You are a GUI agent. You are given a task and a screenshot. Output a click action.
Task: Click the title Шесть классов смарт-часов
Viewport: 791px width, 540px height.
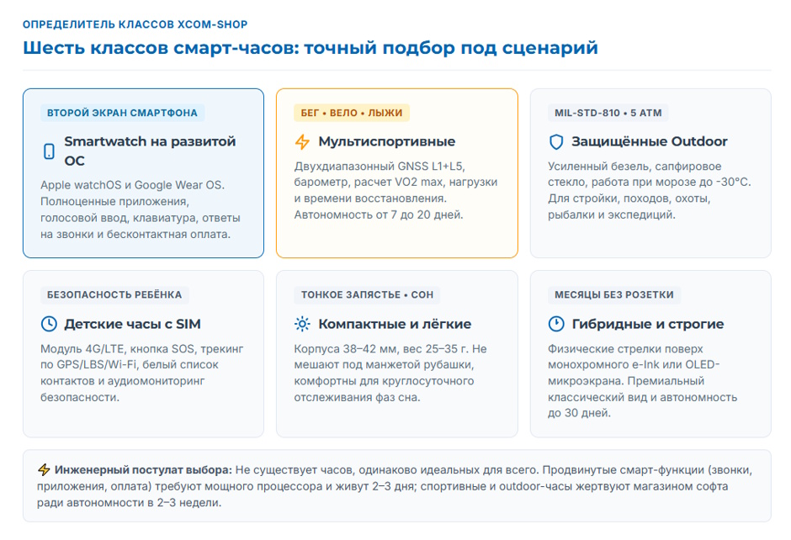click(x=161, y=48)
